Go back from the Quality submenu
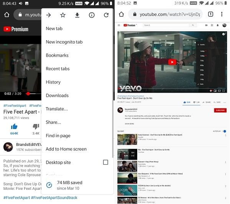The width and height of the screenshot is (230, 204). 198,45
